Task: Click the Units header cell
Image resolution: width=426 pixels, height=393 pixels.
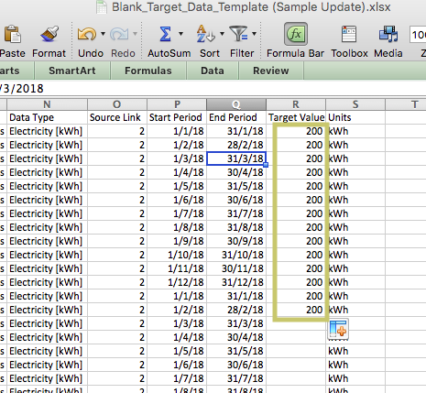Action: 355,117
